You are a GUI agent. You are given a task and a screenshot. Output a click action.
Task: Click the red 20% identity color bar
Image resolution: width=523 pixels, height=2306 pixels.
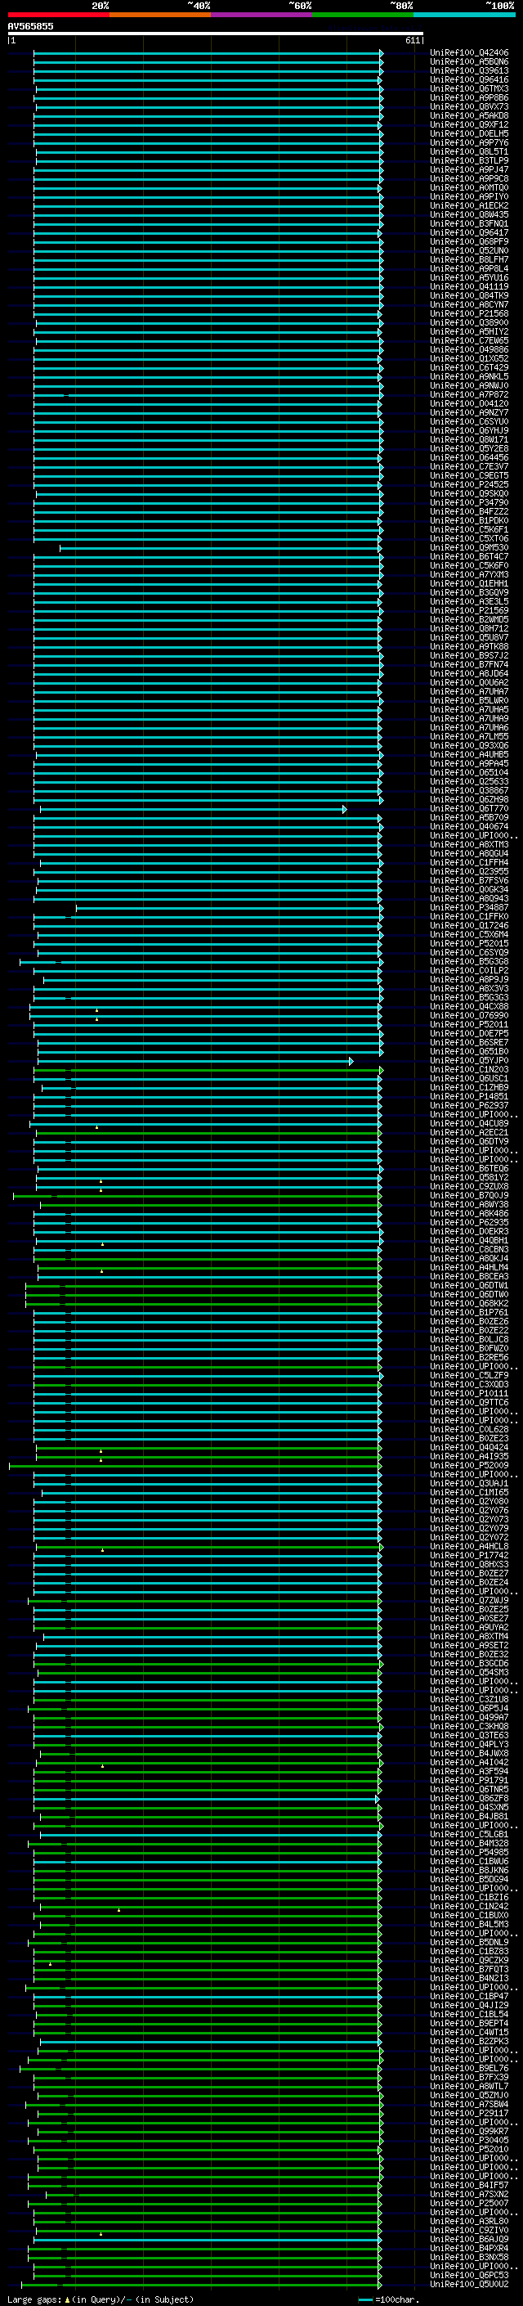click(58, 15)
